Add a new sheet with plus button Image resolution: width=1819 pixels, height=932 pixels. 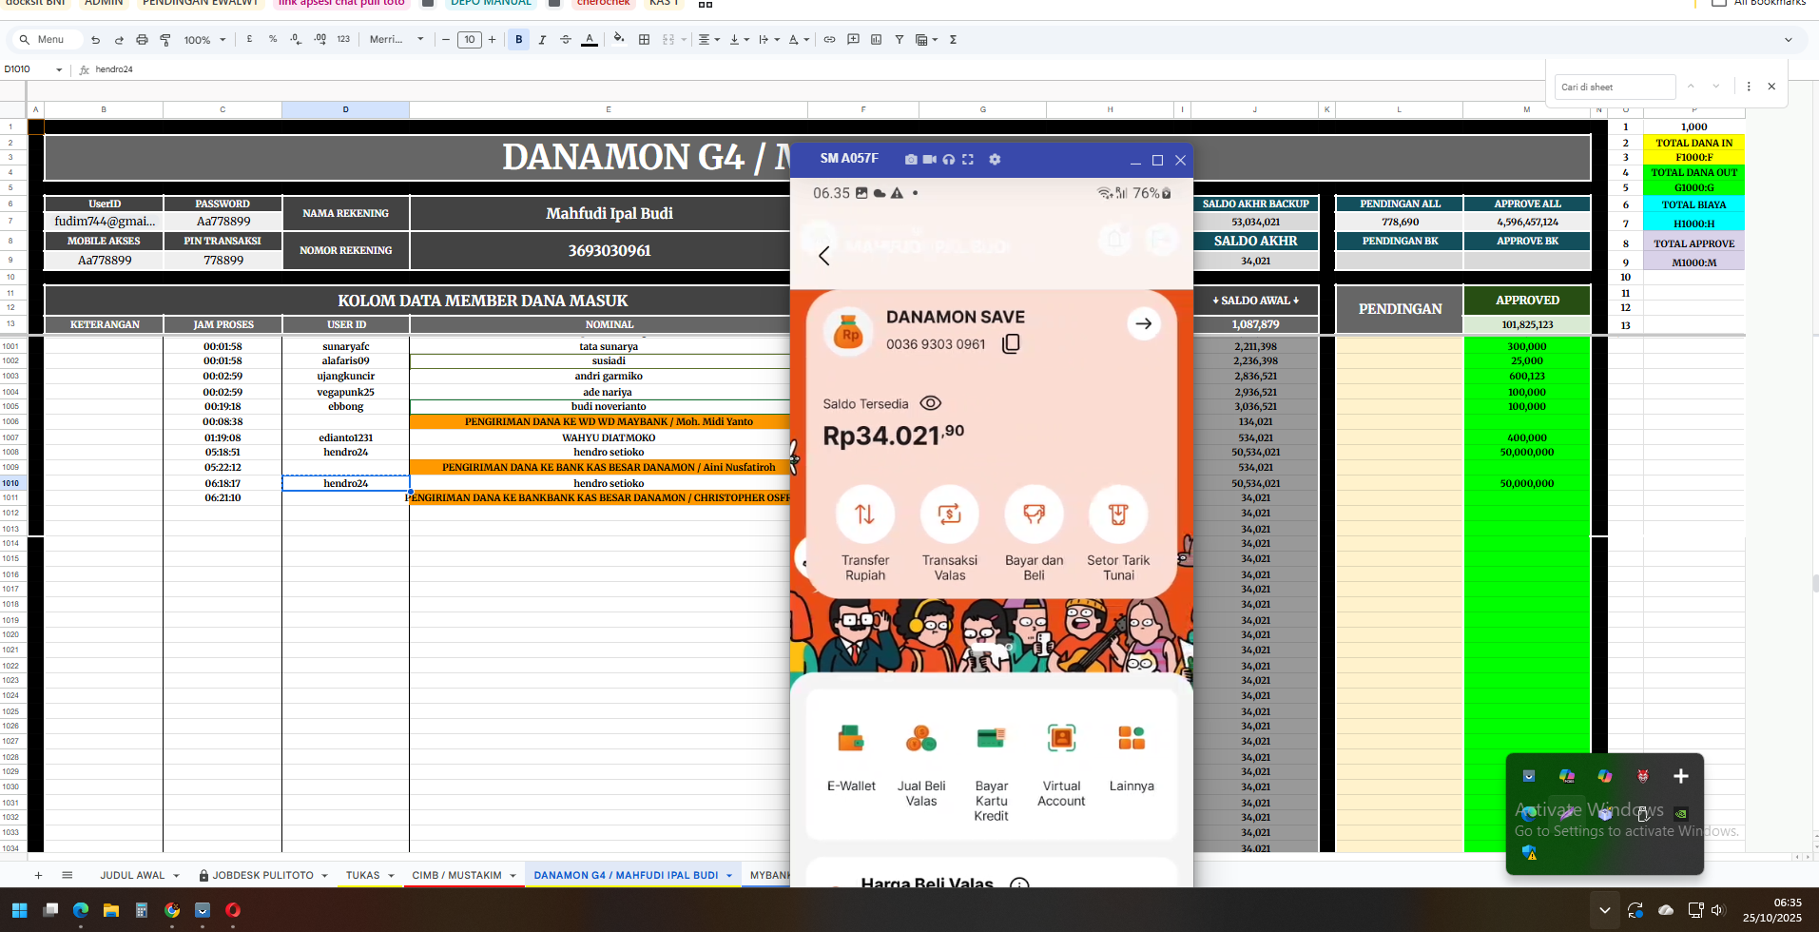tap(38, 875)
